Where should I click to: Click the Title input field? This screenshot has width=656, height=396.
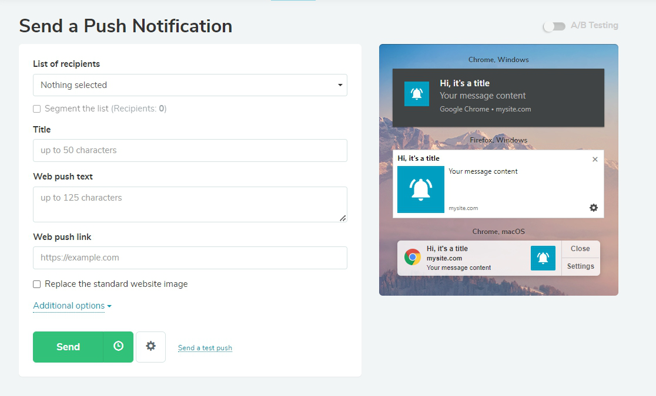point(189,151)
